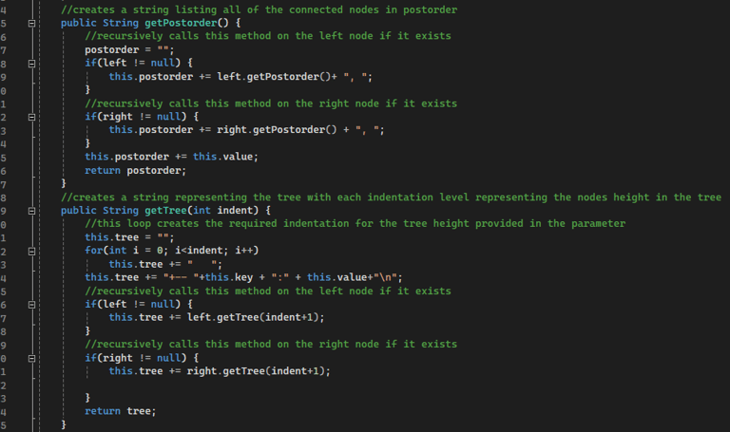Collapse the if(left != null) block in getPostorder
Viewport: 730px width, 432px height.
pyautogui.click(x=31, y=64)
